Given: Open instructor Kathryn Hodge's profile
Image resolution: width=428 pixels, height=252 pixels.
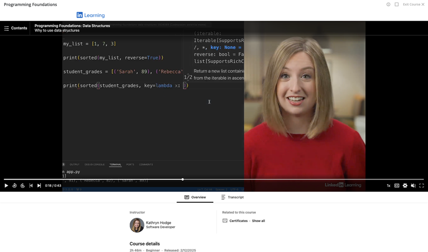Looking at the screenshot, I should click(x=158, y=223).
